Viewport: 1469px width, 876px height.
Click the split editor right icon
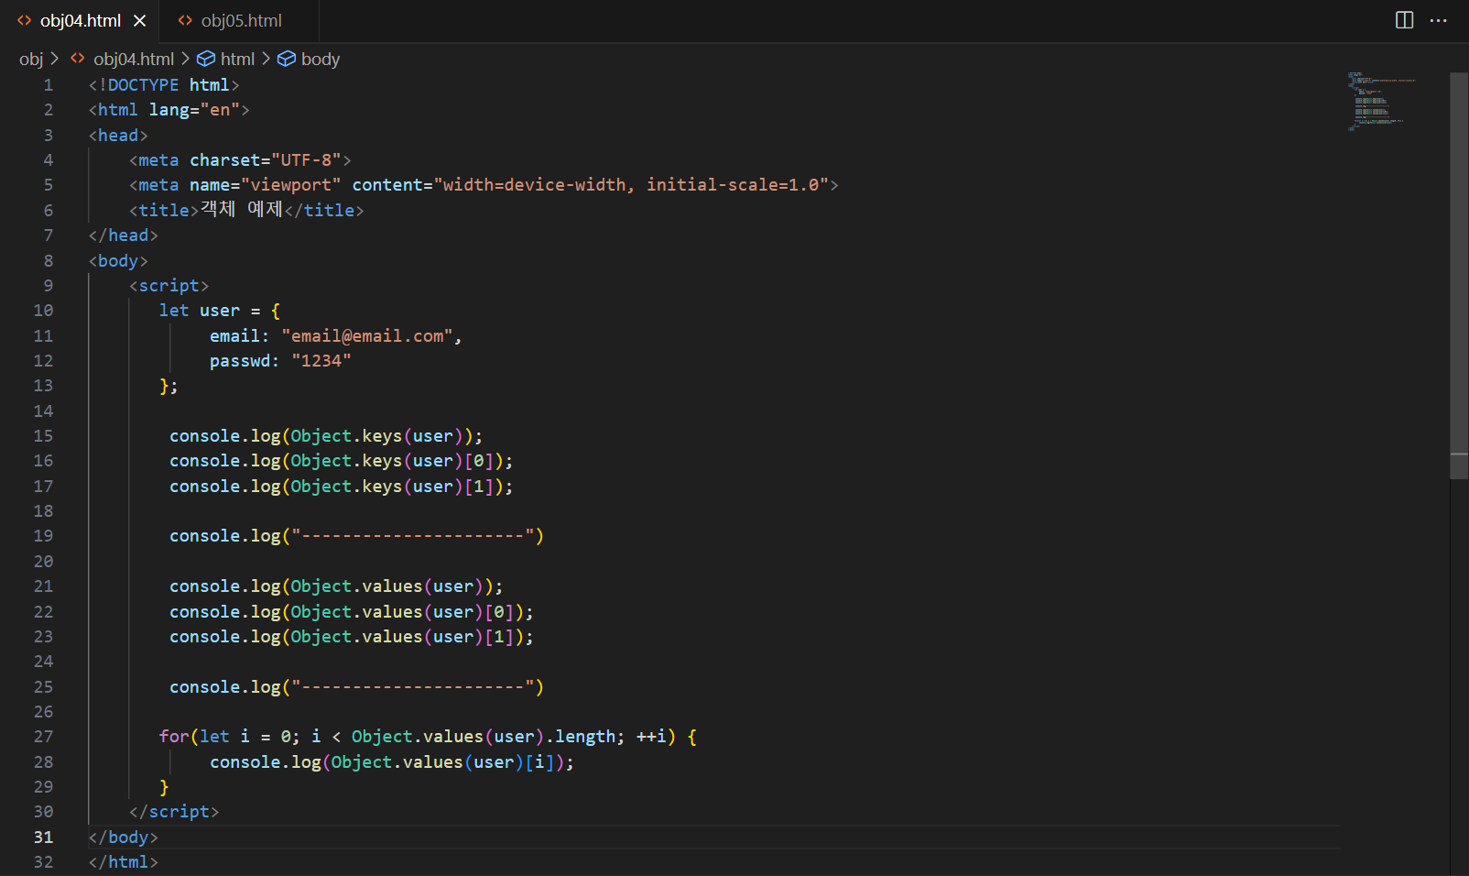tap(1404, 20)
